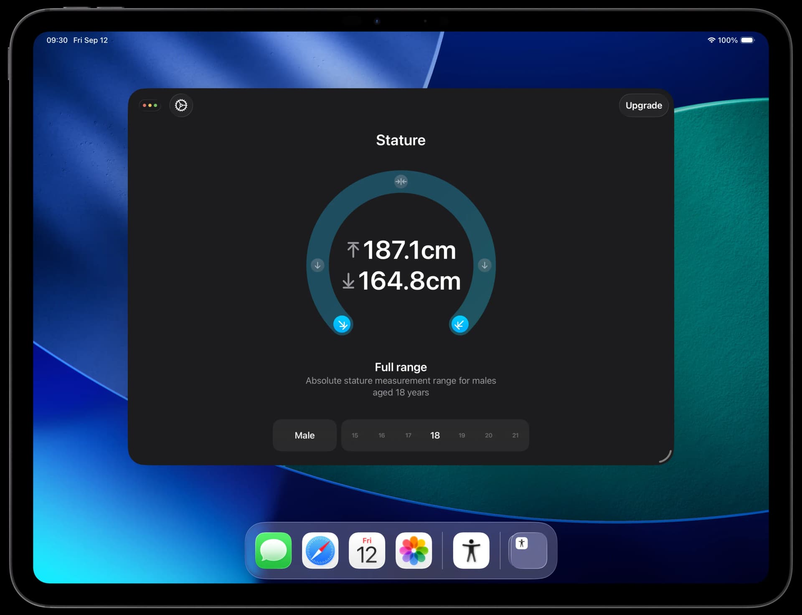This screenshot has height=615, width=802.
Task: Select the blue right endpoint handle
Action: pyautogui.click(x=459, y=325)
